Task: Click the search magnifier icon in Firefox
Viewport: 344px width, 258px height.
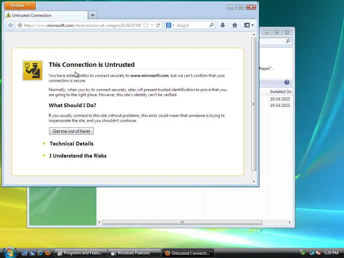Action: pyautogui.click(x=212, y=25)
